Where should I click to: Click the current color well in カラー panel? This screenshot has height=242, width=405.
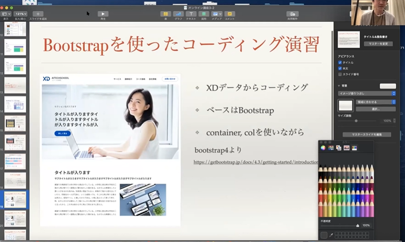[324, 235]
